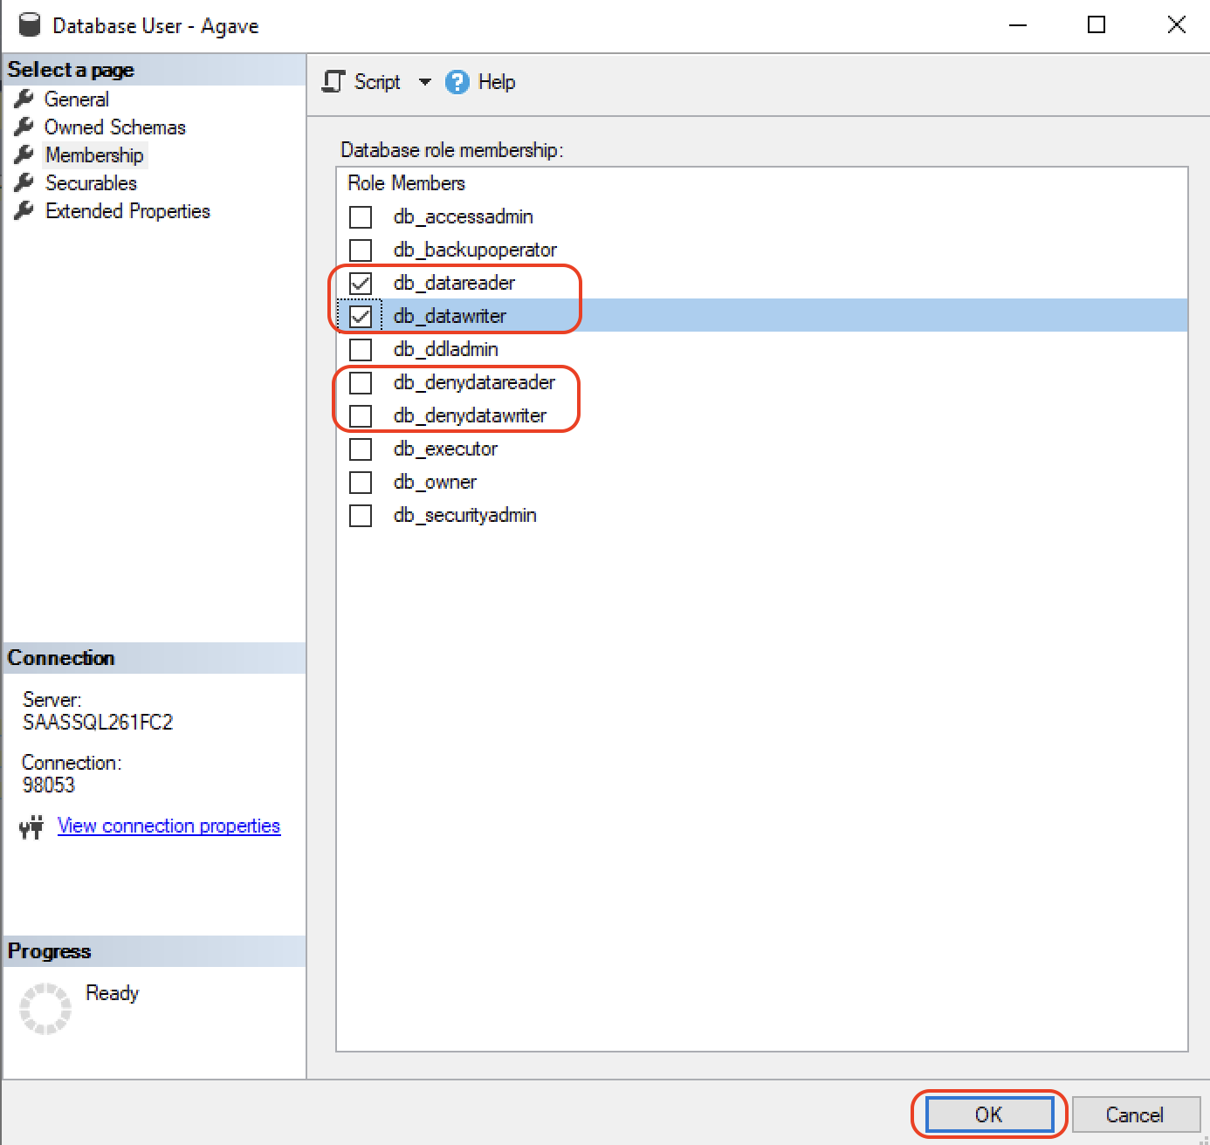Uncheck the db_datareader role checkbox

(x=361, y=283)
